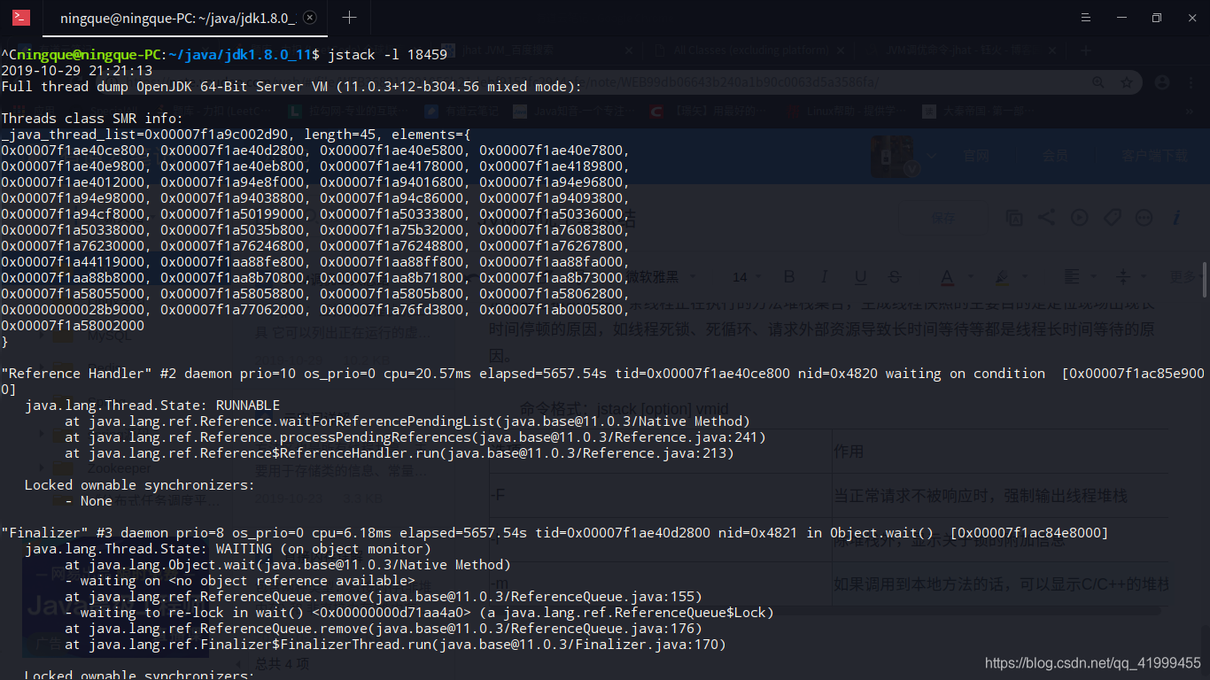Click the tag icon in background note header
Viewport: 1210px width, 680px height.
click(x=1112, y=217)
